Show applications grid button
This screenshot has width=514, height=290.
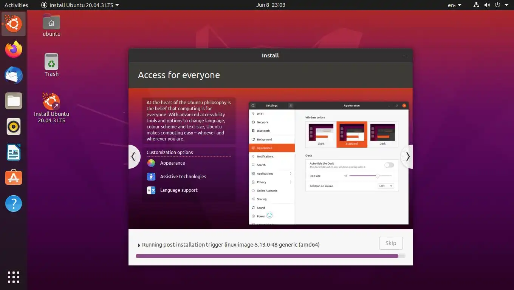pyautogui.click(x=14, y=277)
